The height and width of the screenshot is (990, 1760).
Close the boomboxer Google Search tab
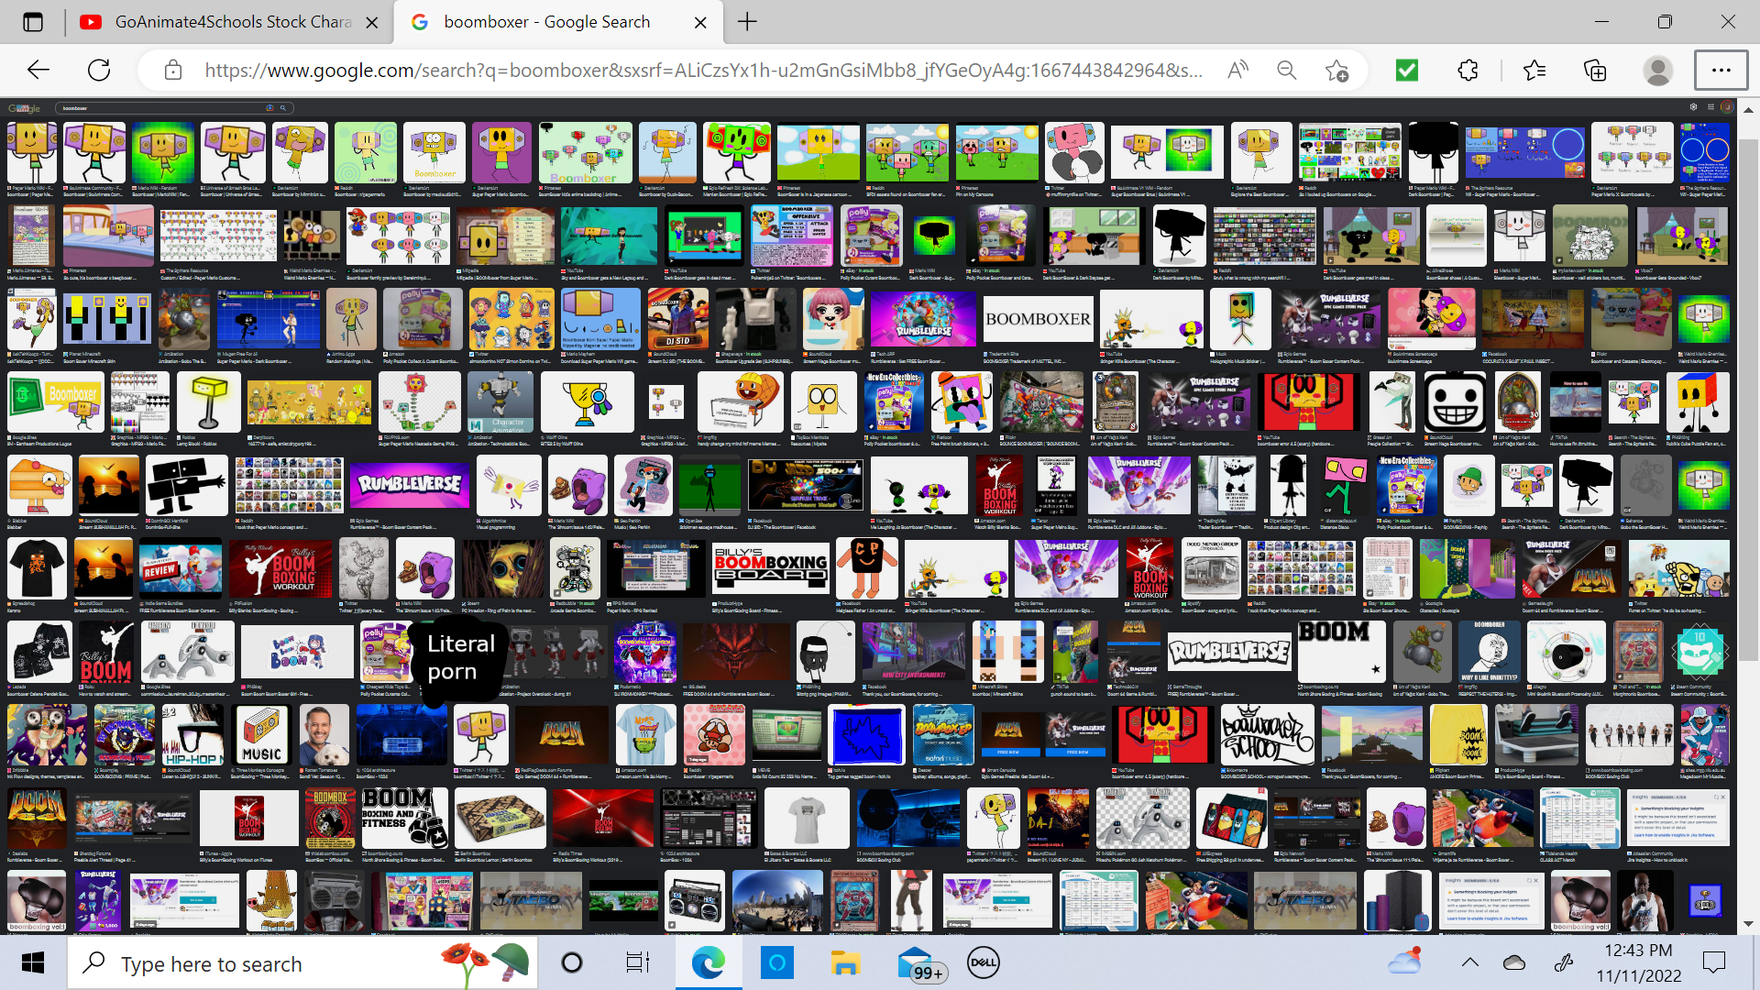click(700, 23)
